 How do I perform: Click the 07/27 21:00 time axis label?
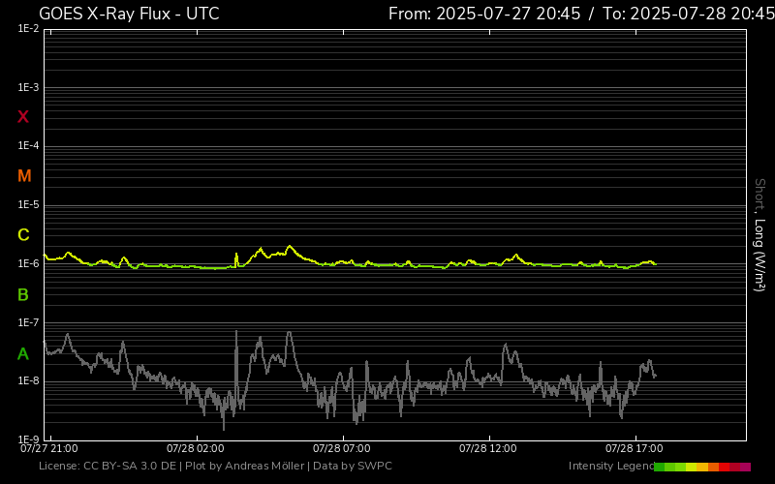tap(49, 449)
